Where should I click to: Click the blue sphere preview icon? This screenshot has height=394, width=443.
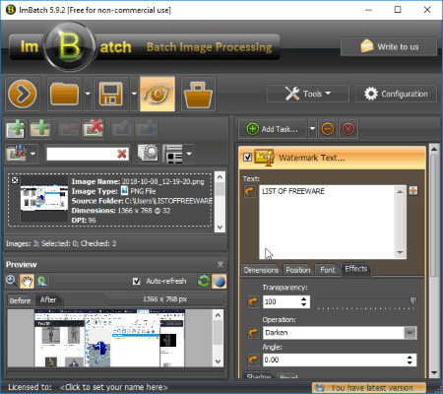[x=219, y=282]
